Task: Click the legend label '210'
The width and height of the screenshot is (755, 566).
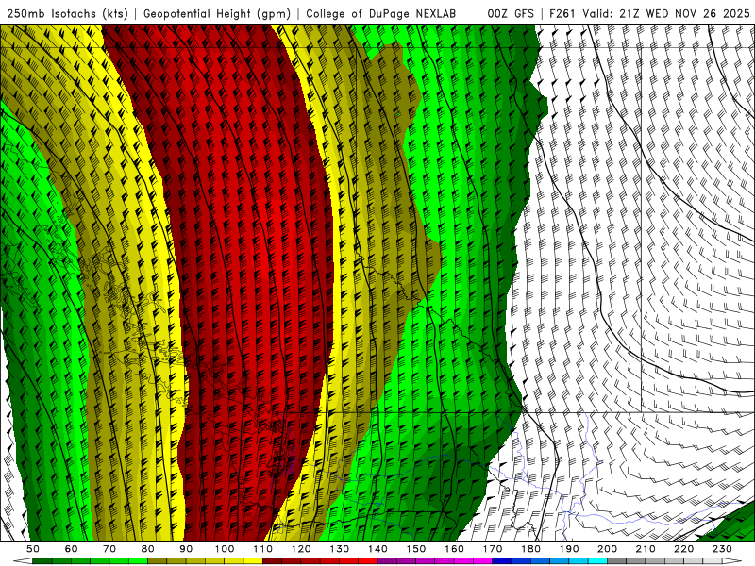Action: (646, 549)
